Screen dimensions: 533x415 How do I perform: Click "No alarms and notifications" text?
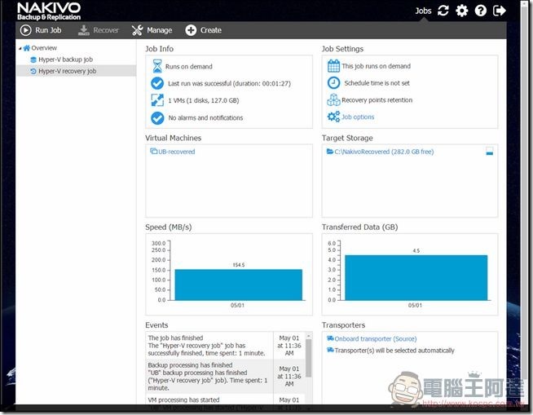point(205,118)
